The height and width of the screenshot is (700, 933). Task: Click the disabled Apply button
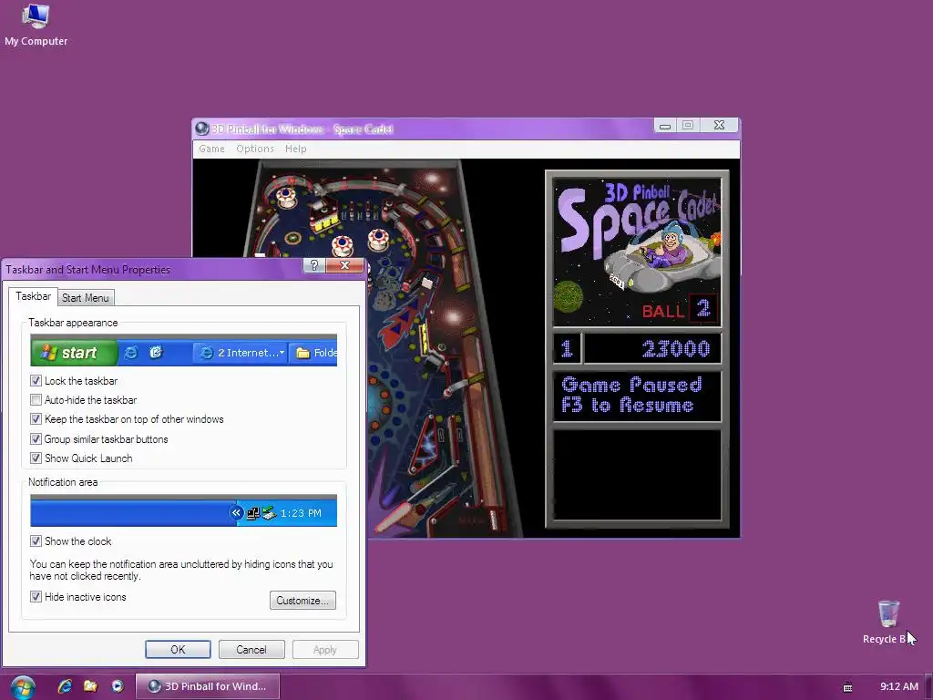(325, 649)
